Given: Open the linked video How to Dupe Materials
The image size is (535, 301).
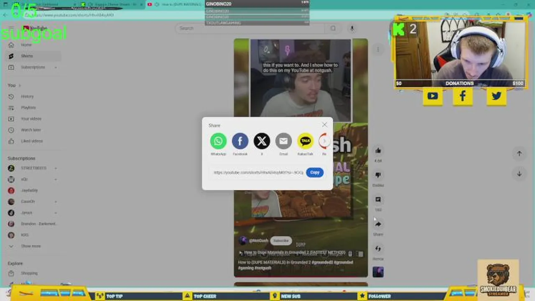Looking at the screenshot, I should [295, 253].
